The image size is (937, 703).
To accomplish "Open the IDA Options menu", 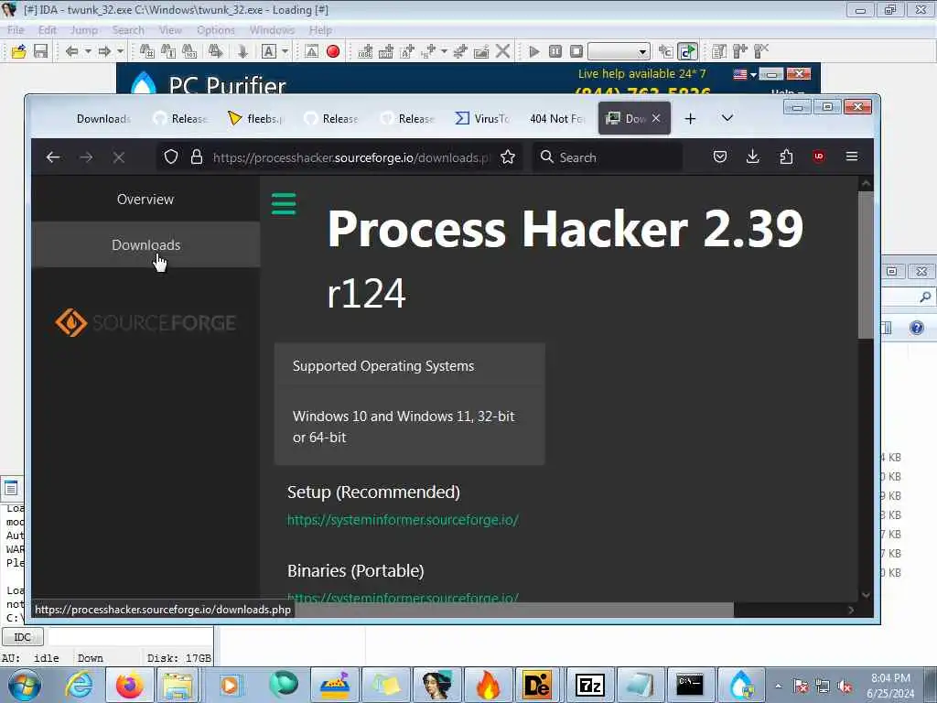I will pos(216,30).
